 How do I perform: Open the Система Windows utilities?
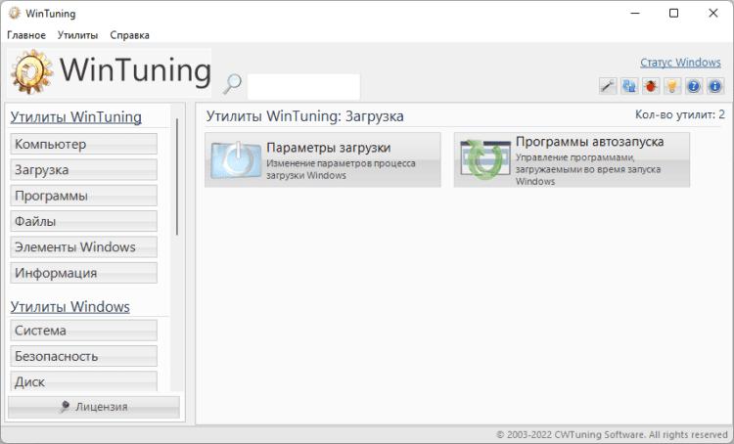click(84, 331)
